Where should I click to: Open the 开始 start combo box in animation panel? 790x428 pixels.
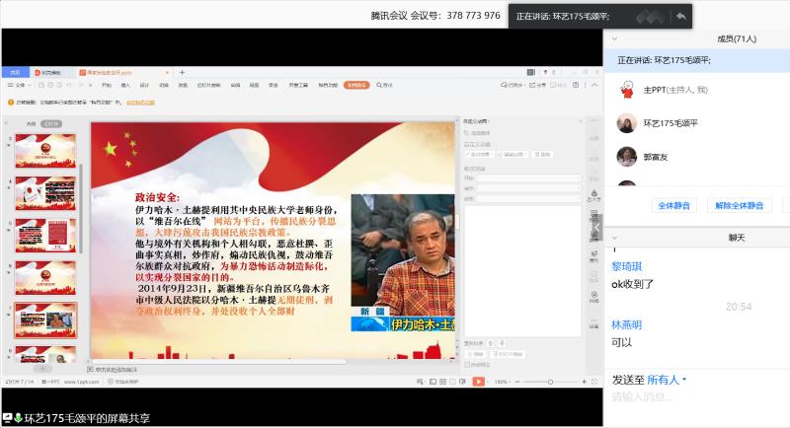[x=528, y=178]
